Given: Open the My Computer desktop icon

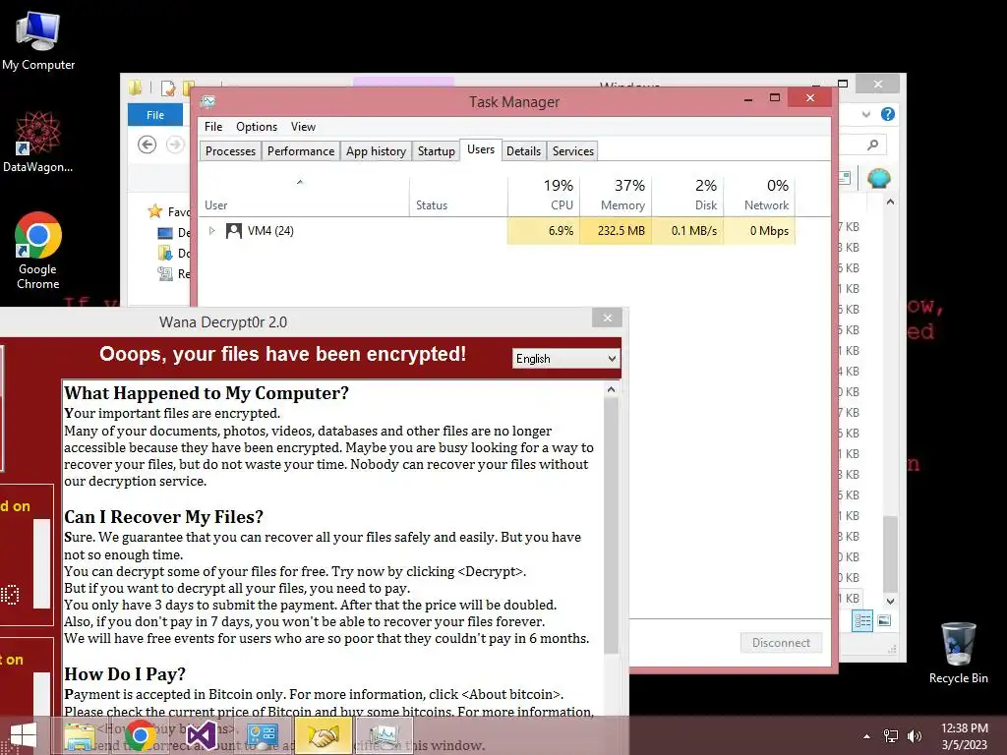Looking at the screenshot, I should 38,39.
